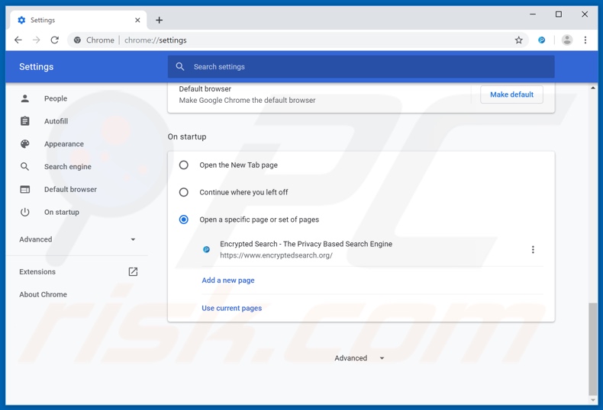This screenshot has height=410, width=603.
Task: Focus the Search settings input field
Action: 361,66
